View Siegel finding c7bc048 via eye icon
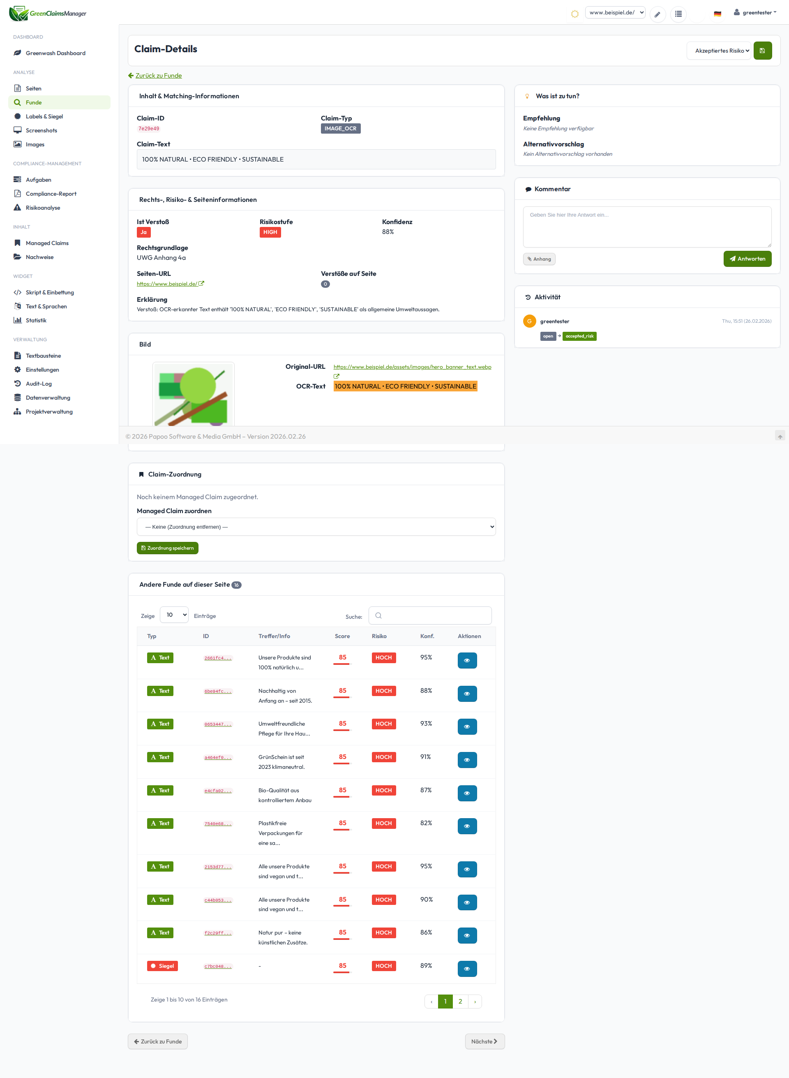 (x=466, y=968)
